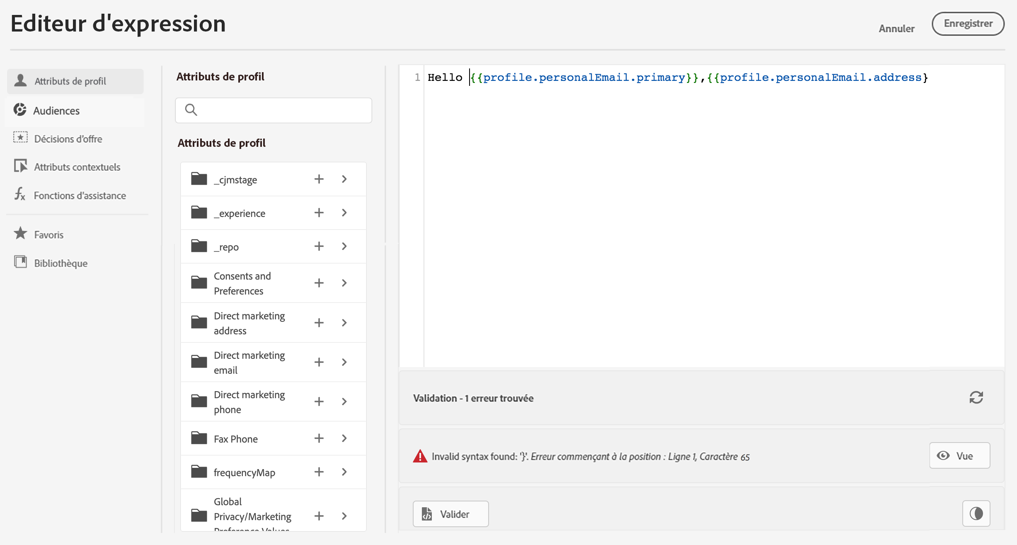Image resolution: width=1017 pixels, height=545 pixels.
Task: Click the Annuler link
Action: 896,29
